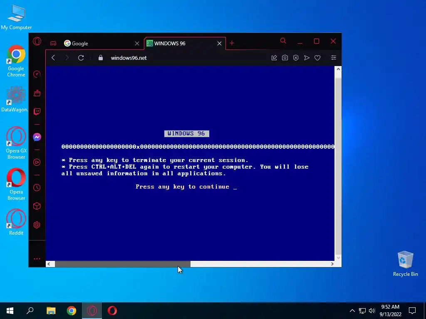426x319 pixels.
Task: Select My Computer desktop icon
Action: (16, 17)
